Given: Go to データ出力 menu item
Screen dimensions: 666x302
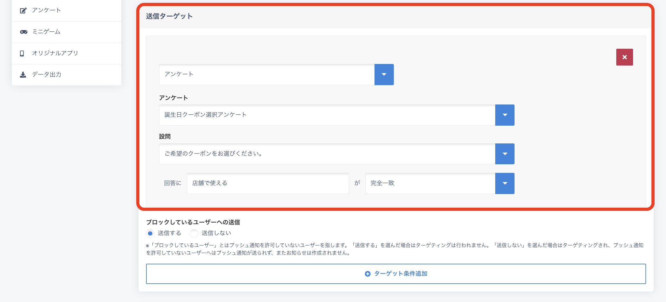Looking at the screenshot, I should [47, 74].
